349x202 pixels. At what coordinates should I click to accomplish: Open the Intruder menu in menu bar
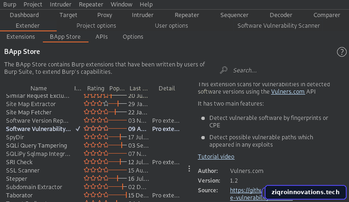tap(60, 5)
